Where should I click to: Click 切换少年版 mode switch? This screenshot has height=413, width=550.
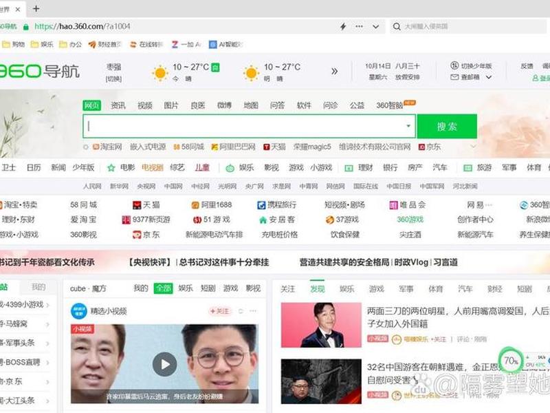471,65
